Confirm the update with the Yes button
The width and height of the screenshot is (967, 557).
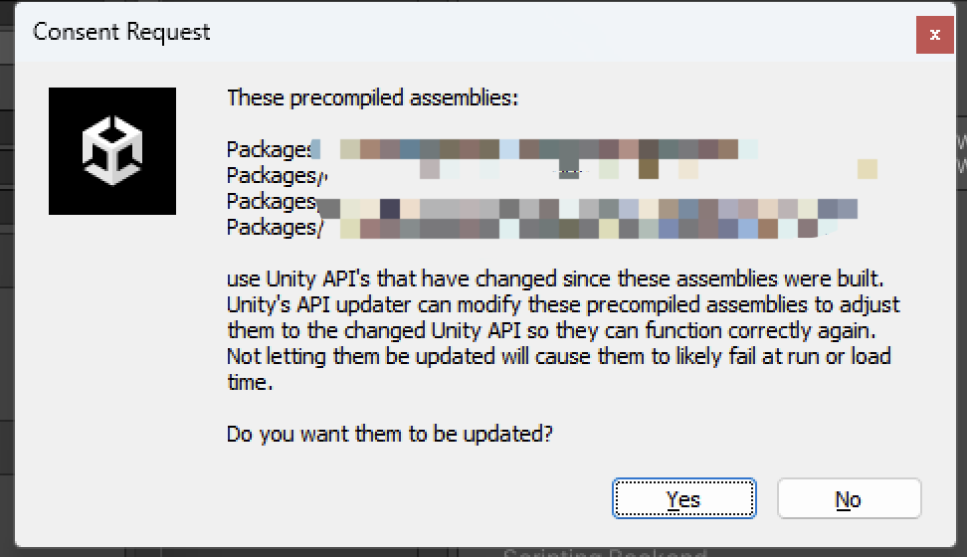click(683, 498)
